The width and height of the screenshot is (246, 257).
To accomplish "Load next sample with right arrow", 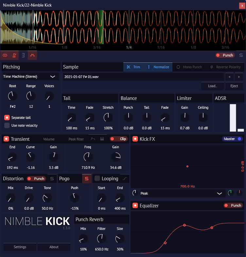I will click(x=239, y=77).
